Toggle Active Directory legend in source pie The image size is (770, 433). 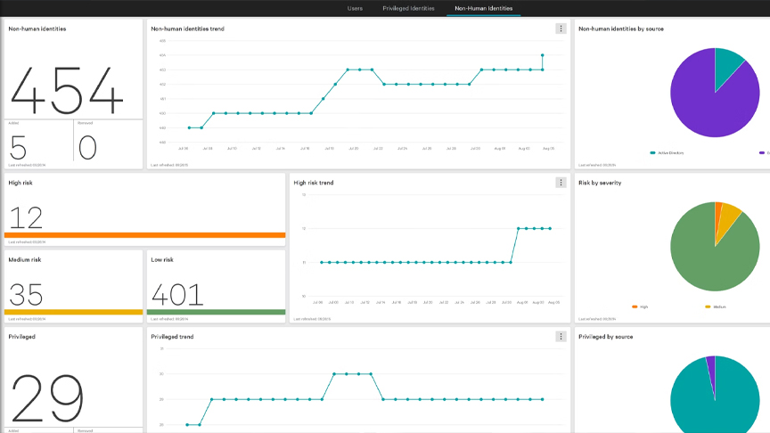[667, 153]
